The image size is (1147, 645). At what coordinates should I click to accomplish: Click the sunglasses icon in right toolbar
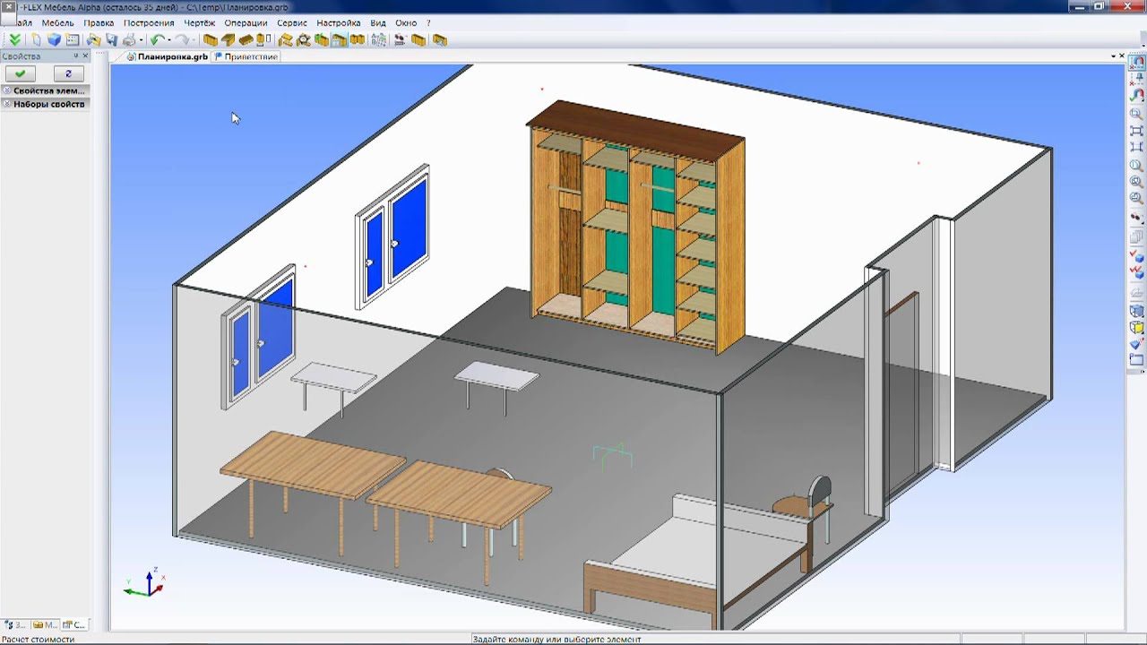(x=1136, y=218)
